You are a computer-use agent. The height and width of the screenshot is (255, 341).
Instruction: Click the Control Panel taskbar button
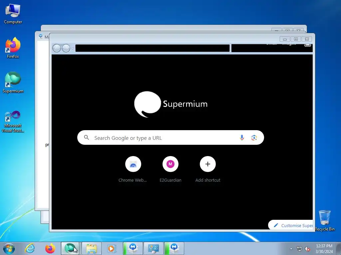tap(153, 248)
